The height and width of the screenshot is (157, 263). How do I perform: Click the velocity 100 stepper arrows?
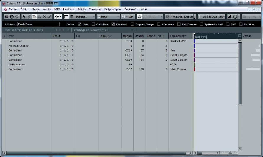(x=134, y=16)
